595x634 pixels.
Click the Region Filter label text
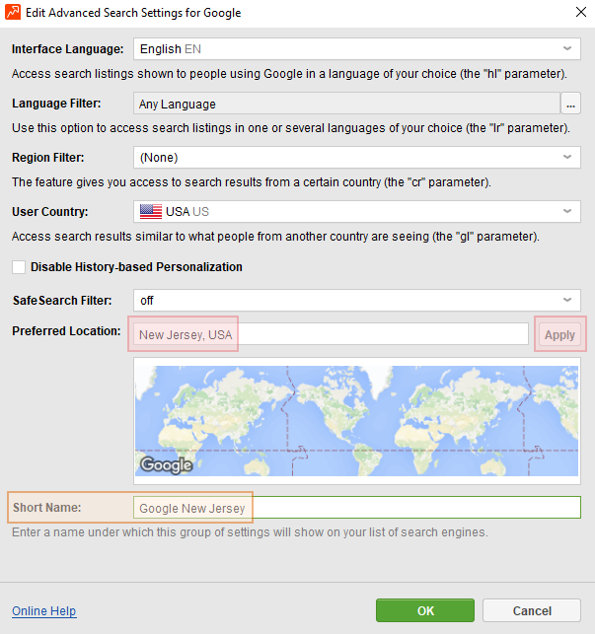(48, 158)
